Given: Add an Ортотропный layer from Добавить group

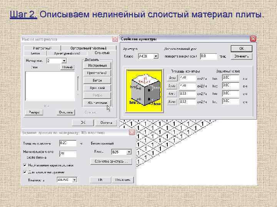Looking at the screenshot, I should coord(97,73).
